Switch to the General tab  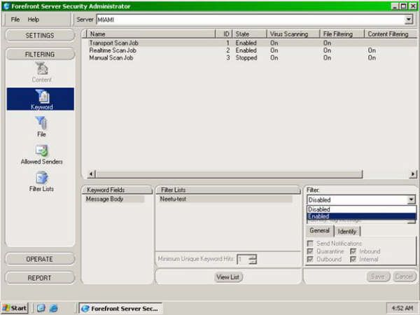320,230
